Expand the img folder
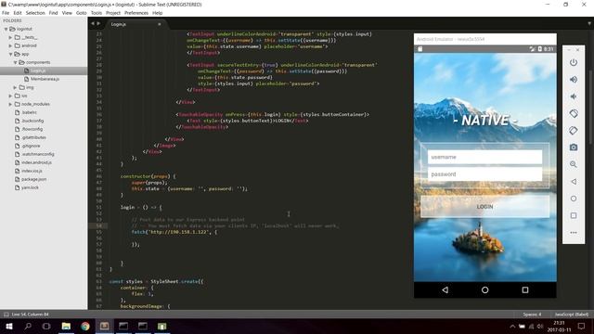This screenshot has height=334, width=594. (16, 87)
